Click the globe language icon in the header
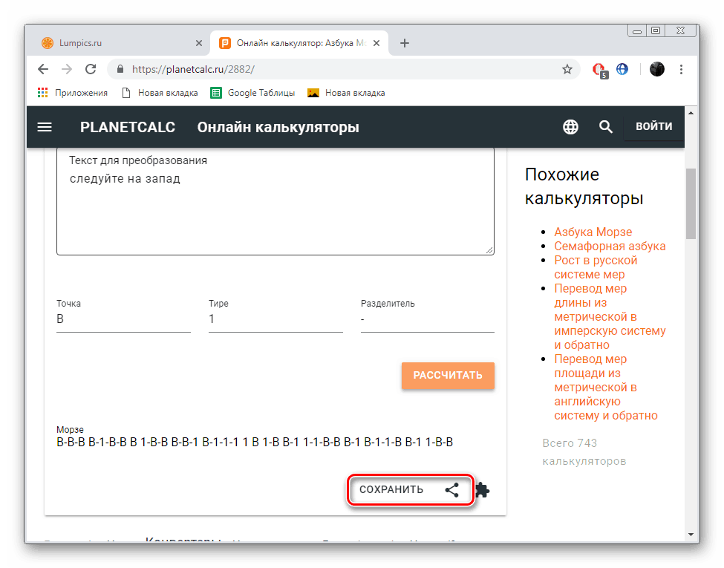Screen dimensions: 724x568 [x=570, y=127]
